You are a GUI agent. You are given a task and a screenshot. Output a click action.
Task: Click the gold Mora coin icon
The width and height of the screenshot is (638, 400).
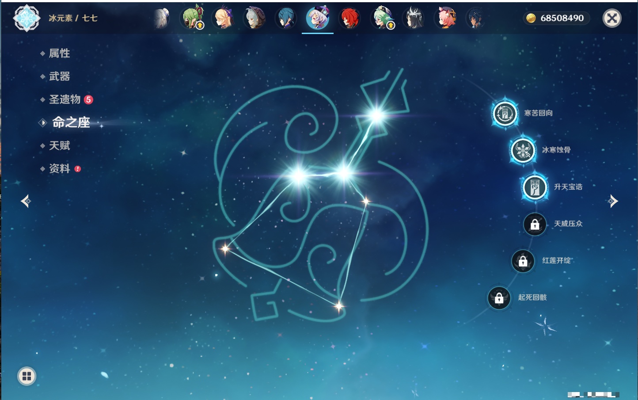pyautogui.click(x=531, y=18)
